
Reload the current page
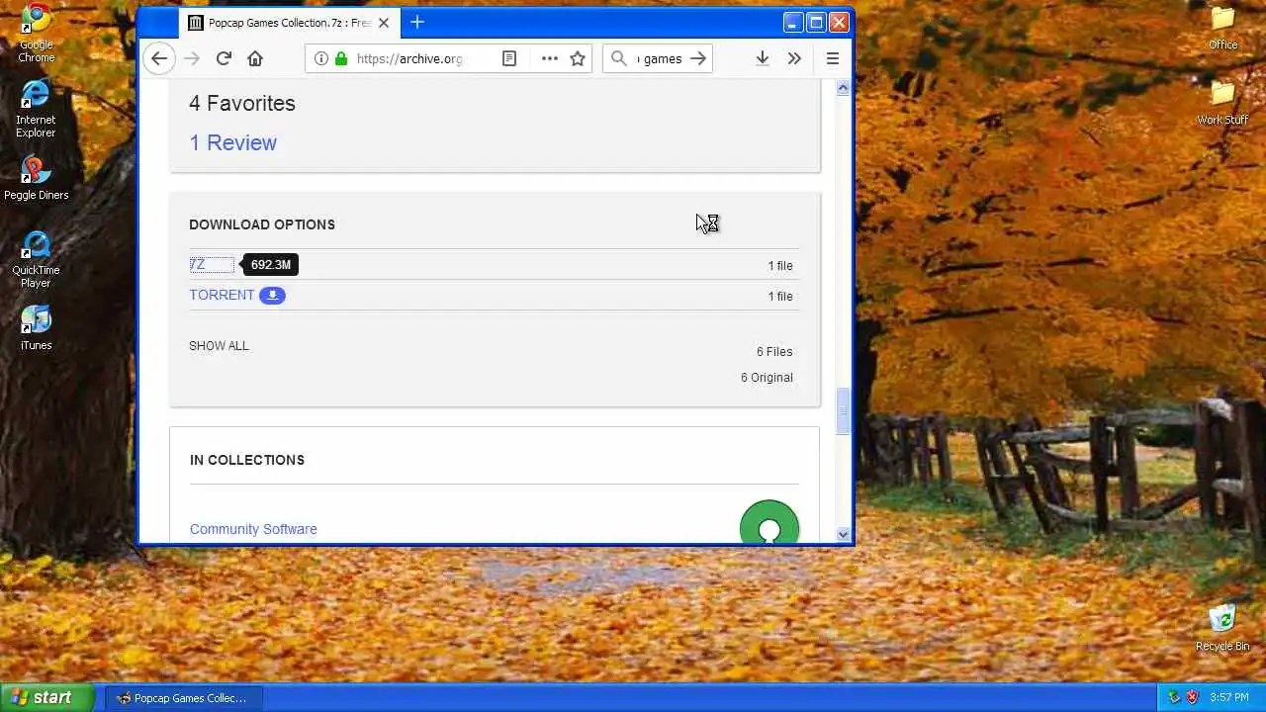click(224, 58)
